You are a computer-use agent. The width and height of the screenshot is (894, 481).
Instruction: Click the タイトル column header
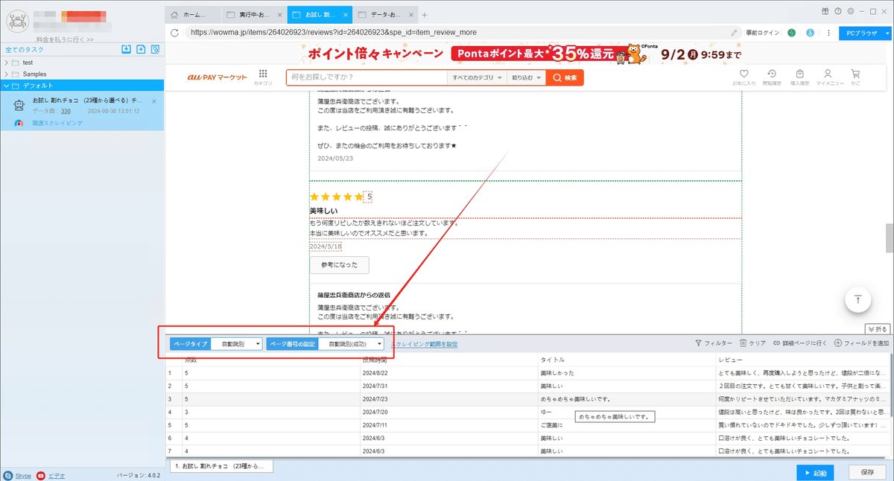[x=626, y=360]
